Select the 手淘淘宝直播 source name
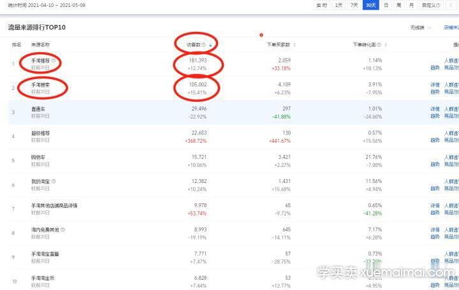459x290 pixels. [x=45, y=254]
